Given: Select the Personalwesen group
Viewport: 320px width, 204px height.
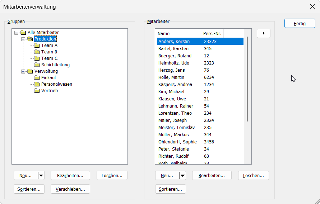Looking at the screenshot, I should (56, 84).
